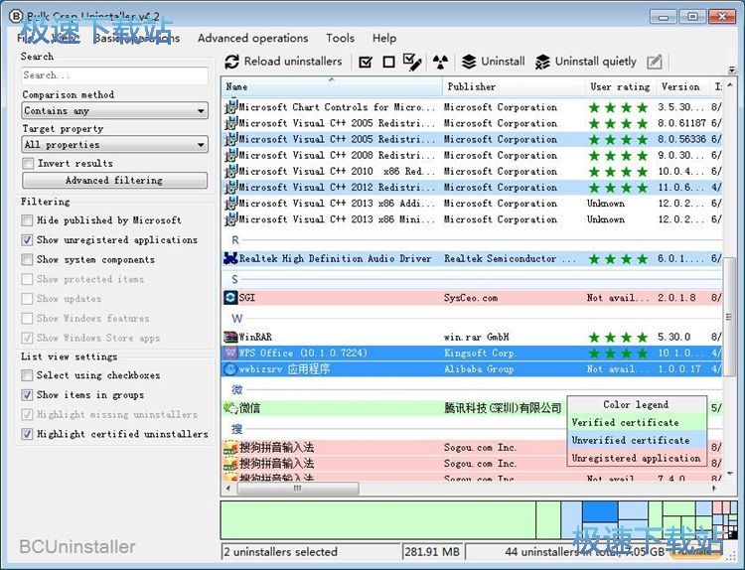
Task: Click the dark blue block in treemap
Action: pyautogui.click(x=600, y=511)
